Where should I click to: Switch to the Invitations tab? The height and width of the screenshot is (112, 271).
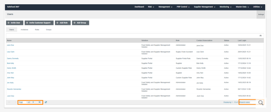[x=24, y=29]
